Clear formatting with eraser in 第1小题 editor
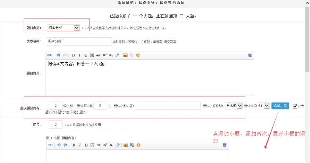The height and width of the screenshot is (163, 310). (118, 145)
